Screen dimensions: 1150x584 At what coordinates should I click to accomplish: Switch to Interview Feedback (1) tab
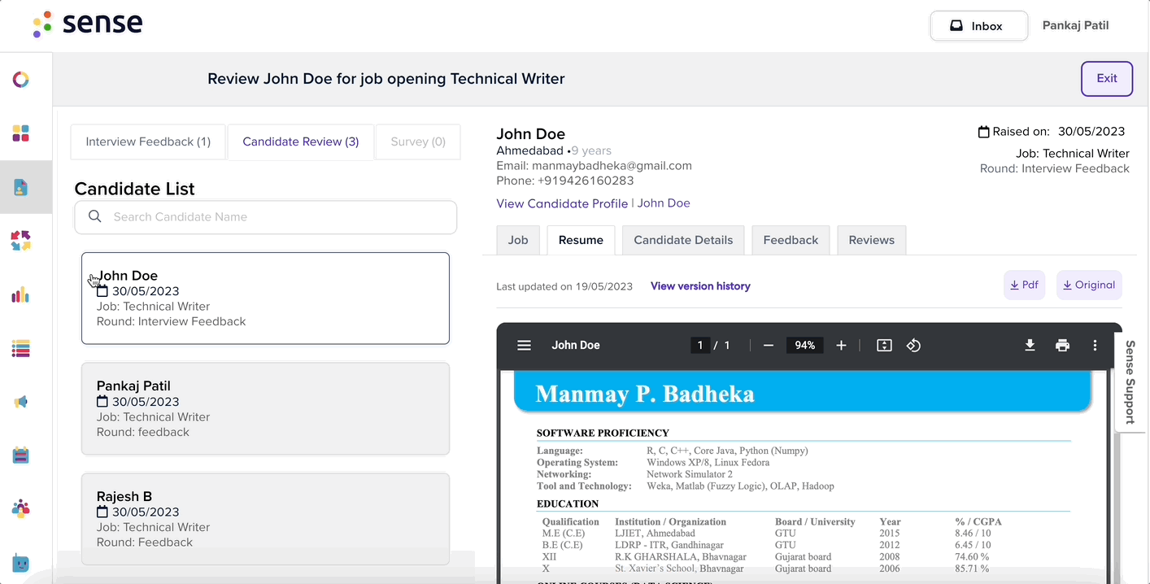(x=148, y=142)
